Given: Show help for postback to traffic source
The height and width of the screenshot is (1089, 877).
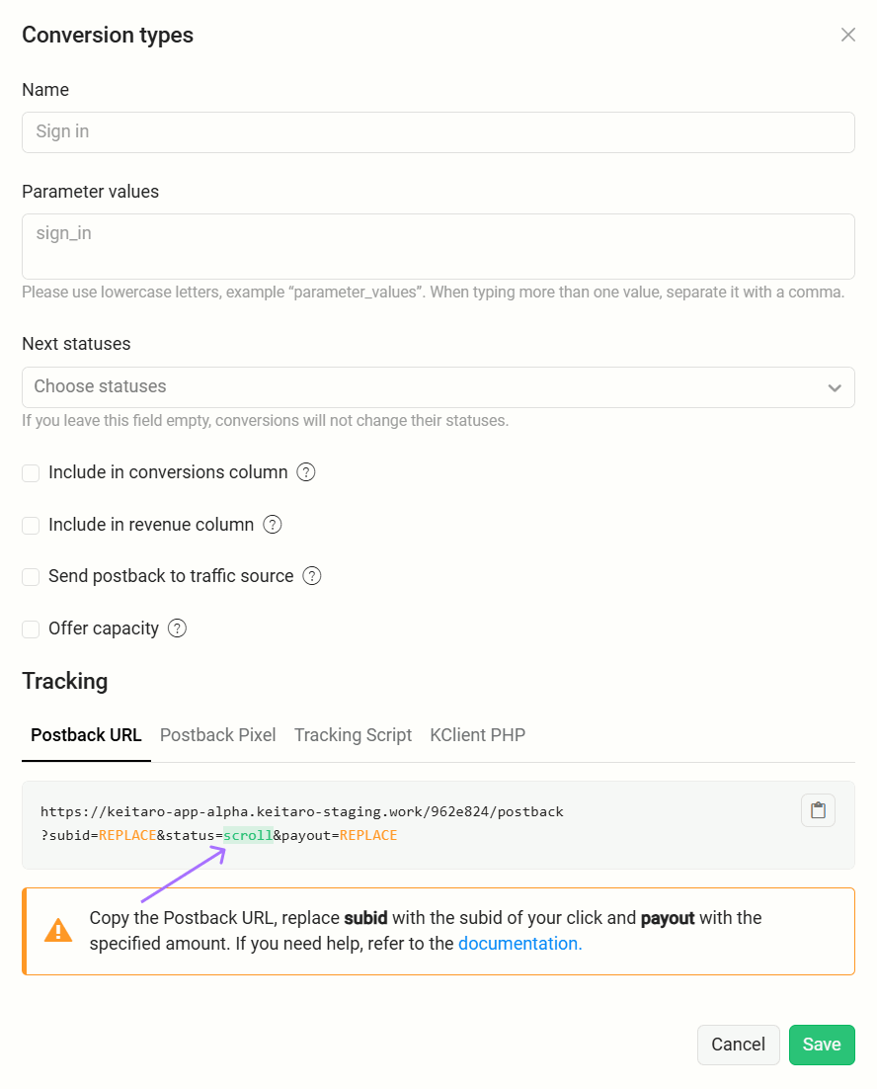Looking at the screenshot, I should click(x=312, y=576).
